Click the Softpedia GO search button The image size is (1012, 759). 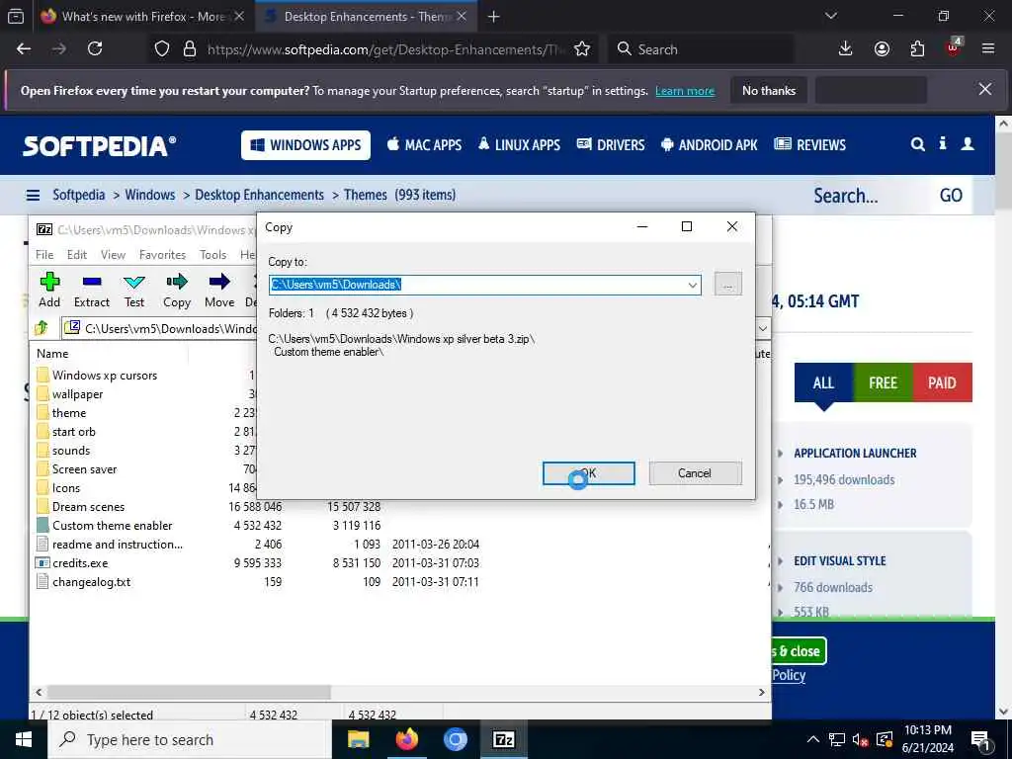pyautogui.click(x=951, y=195)
